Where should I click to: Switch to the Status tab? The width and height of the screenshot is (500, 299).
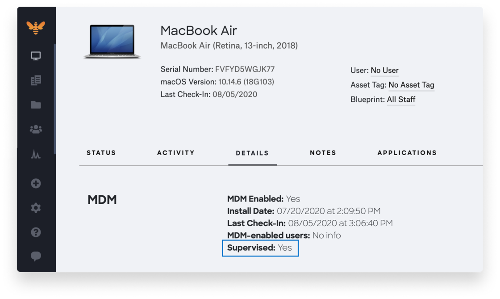101,153
